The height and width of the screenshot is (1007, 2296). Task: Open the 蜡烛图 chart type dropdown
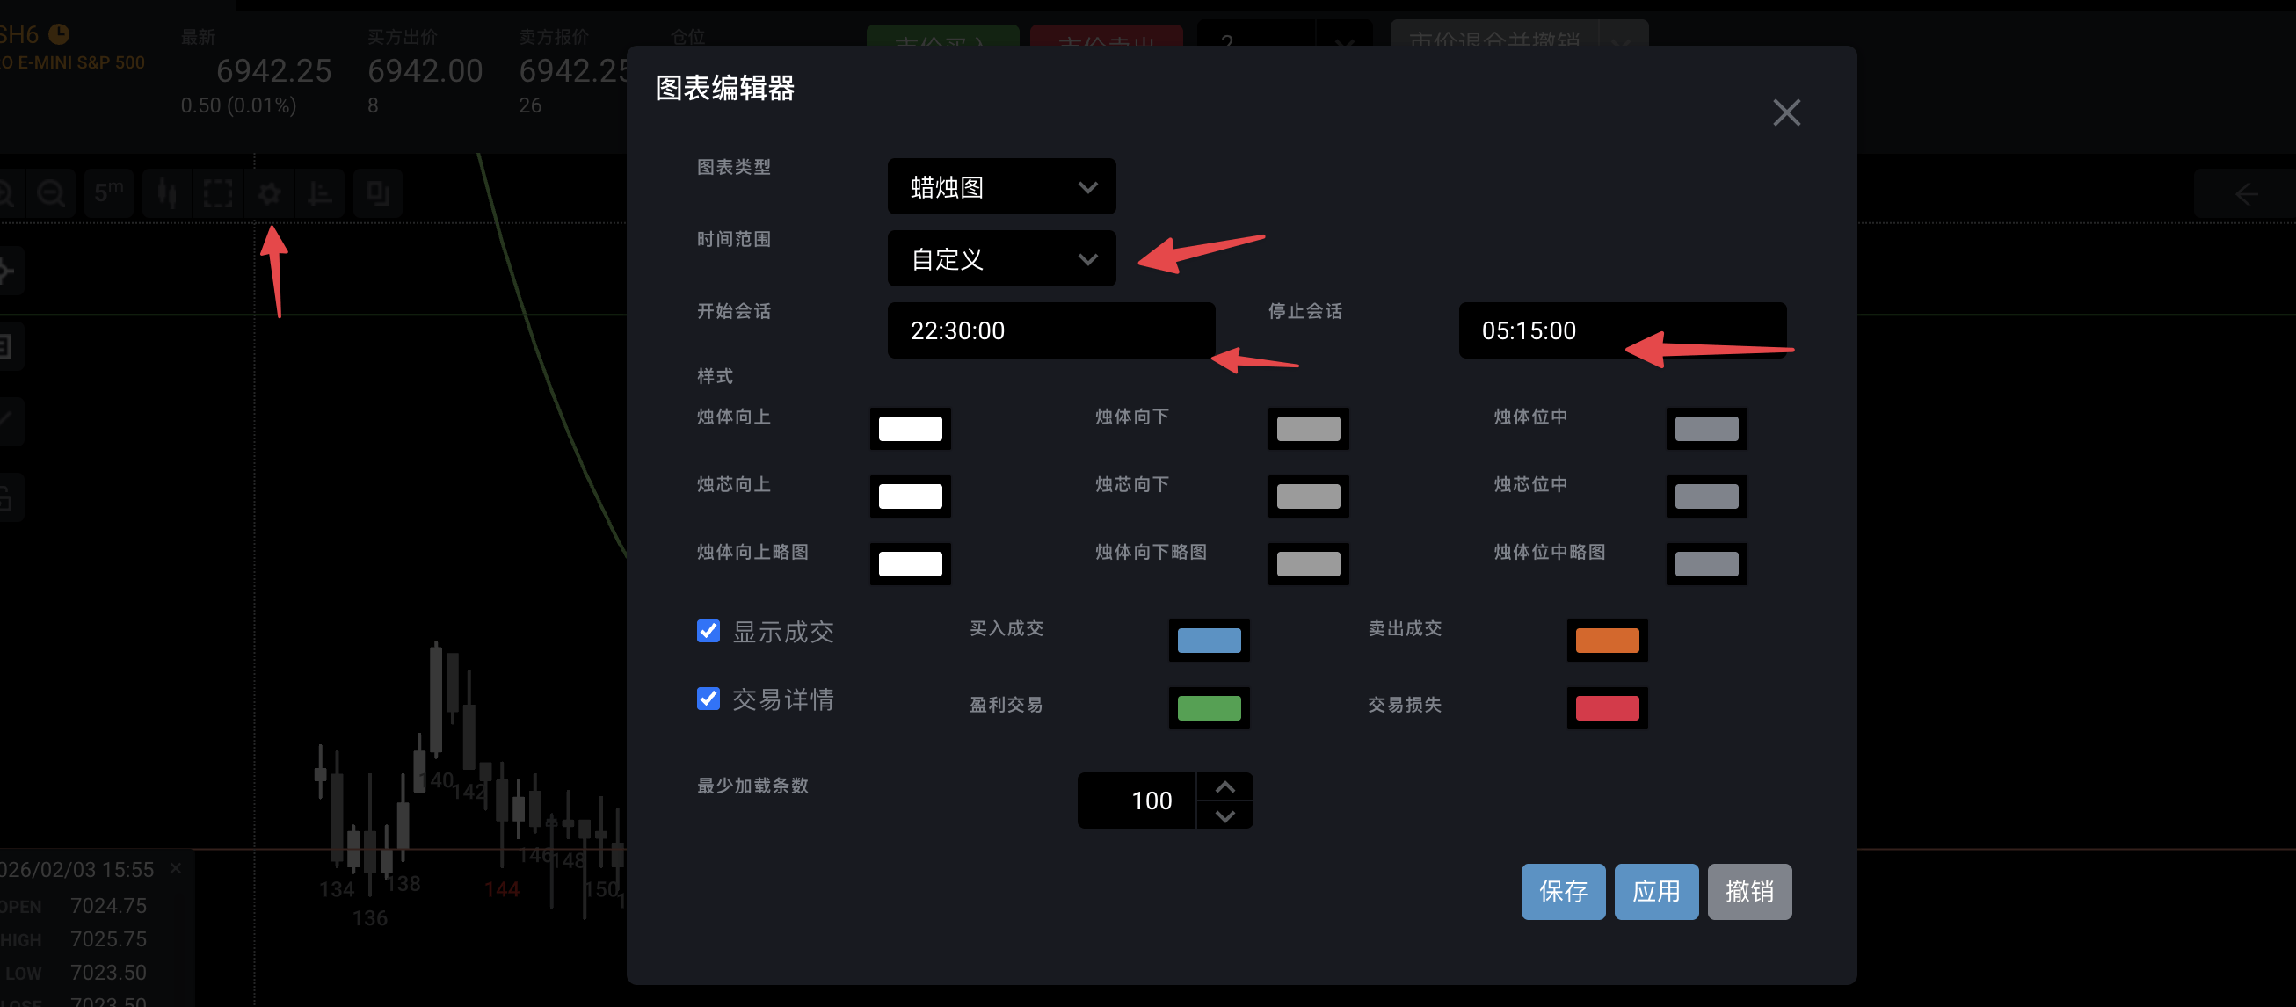tap(1001, 186)
